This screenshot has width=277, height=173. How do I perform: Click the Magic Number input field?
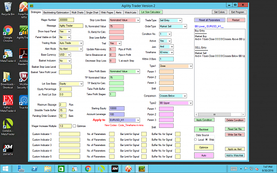[66, 20]
